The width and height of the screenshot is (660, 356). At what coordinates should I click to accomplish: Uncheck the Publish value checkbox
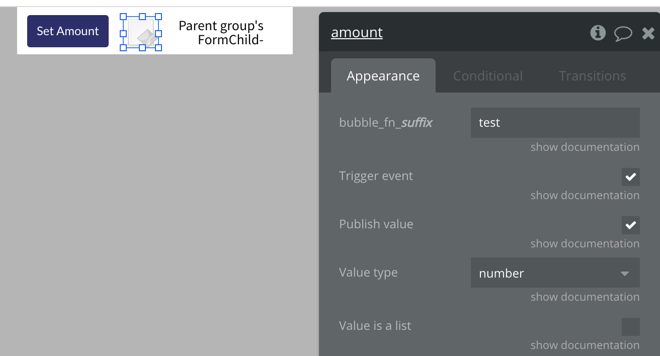[x=630, y=225]
